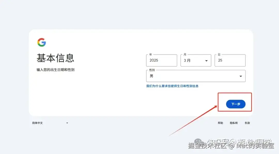The height and width of the screenshot is (154, 279).
Task: Open the 隐私权 privacy link
Action: coord(234,123)
